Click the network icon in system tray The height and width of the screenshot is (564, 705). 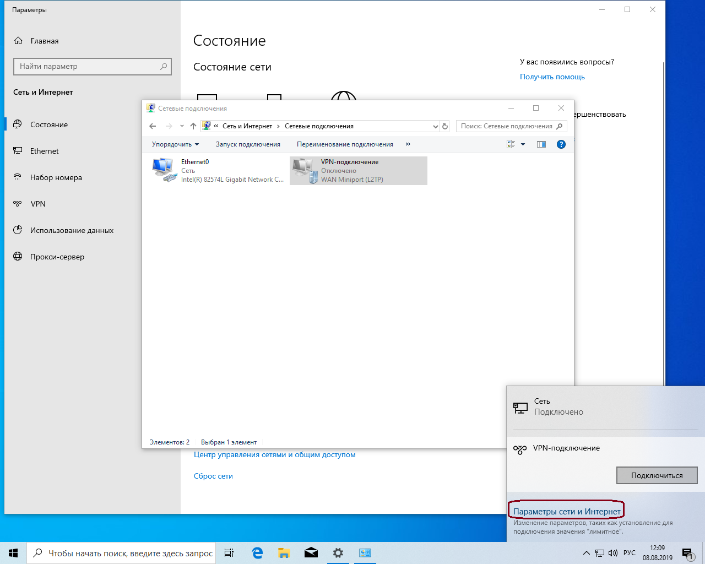(600, 553)
